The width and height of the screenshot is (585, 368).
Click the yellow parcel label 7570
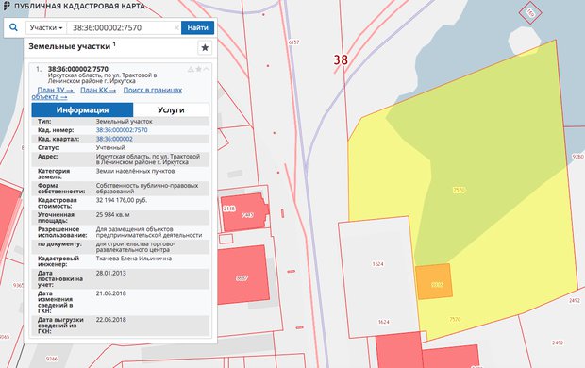click(459, 191)
